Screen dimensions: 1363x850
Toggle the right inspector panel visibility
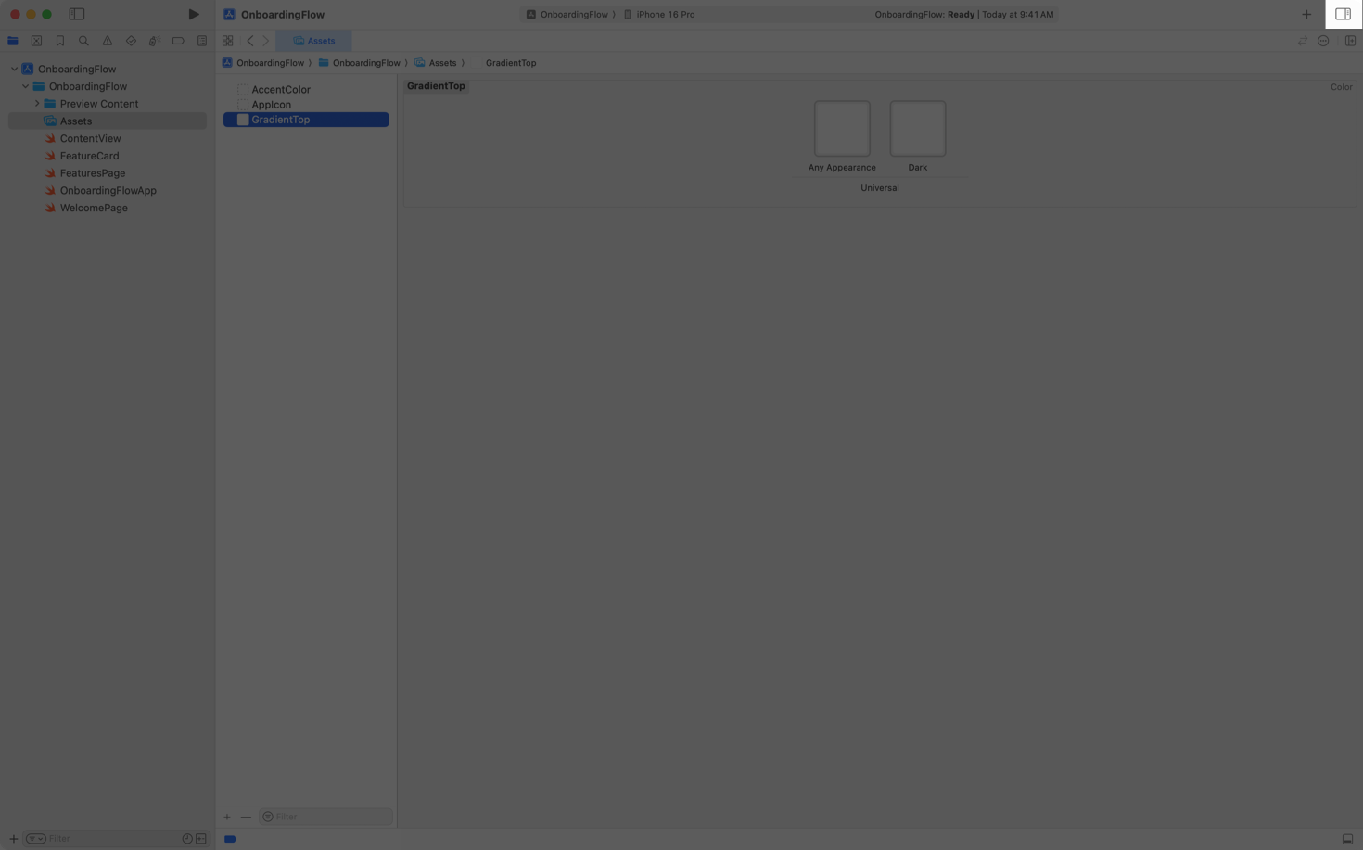(x=1343, y=14)
